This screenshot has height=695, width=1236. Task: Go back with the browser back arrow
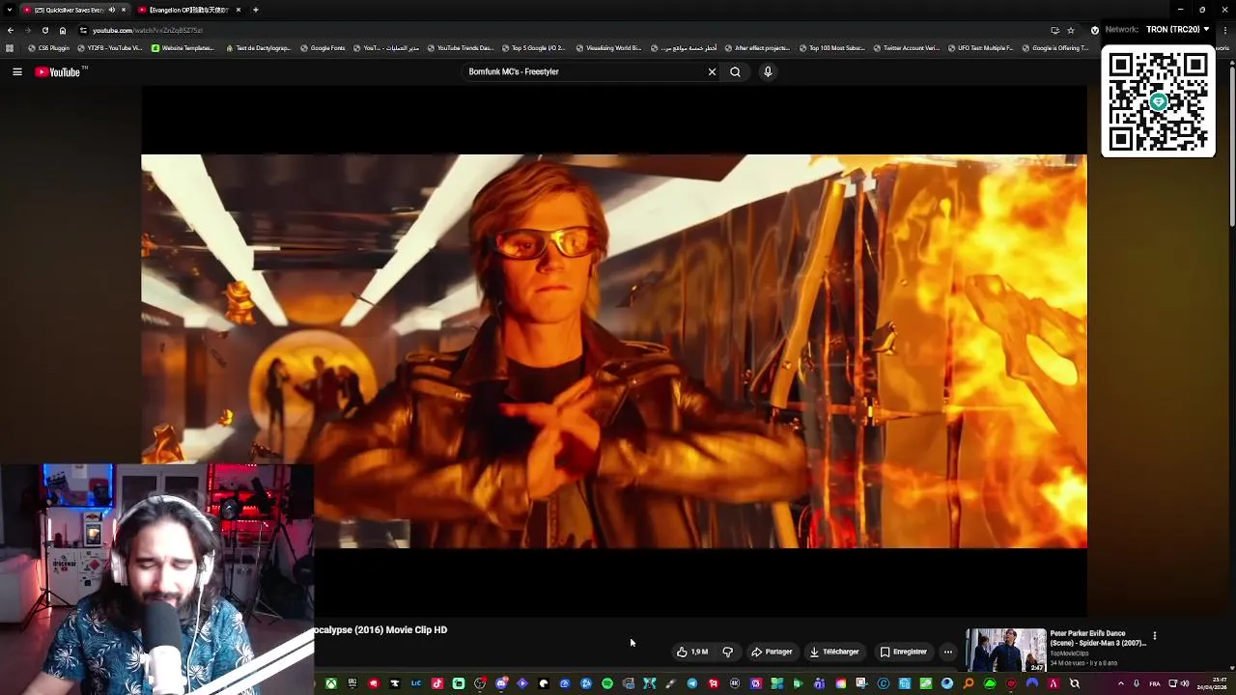[x=10, y=30]
